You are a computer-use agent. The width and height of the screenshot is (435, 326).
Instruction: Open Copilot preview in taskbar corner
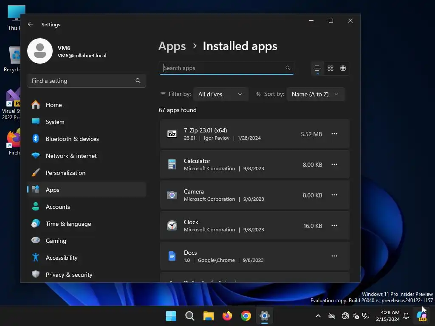click(422, 316)
